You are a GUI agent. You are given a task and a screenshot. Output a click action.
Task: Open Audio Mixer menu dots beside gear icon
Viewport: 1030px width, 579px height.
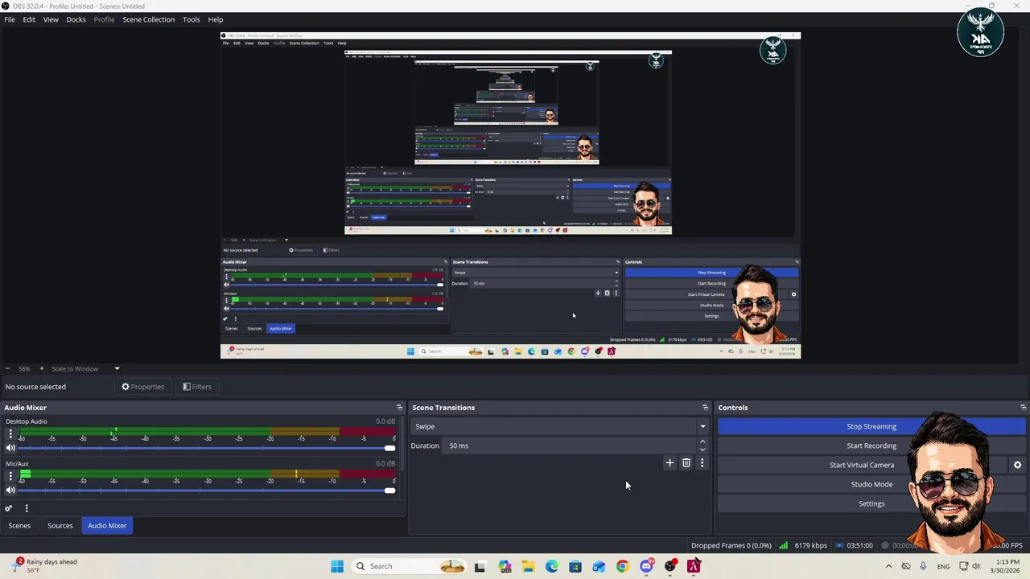(x=27, y=508)
